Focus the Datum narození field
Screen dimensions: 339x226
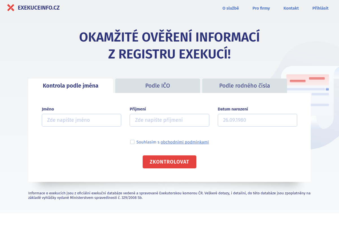coord(257,120)
